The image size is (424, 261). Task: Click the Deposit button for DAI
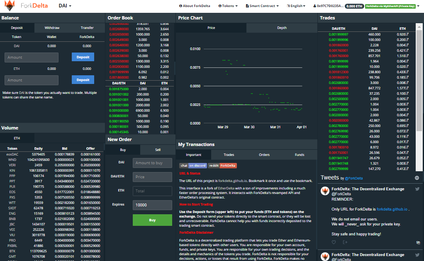pyautogui.click(x=83, y=57)
